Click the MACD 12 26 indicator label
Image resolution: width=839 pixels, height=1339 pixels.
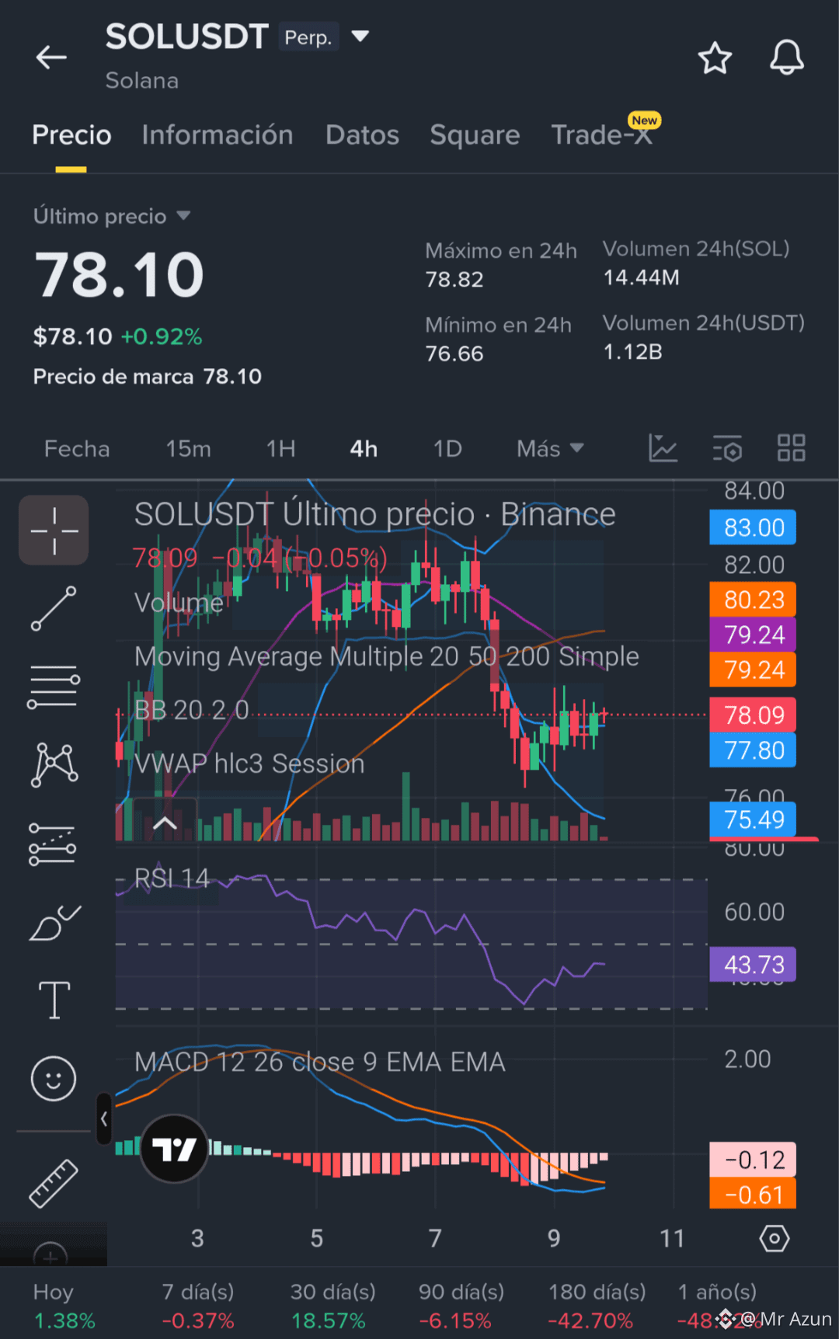(x=319, y=1062)
